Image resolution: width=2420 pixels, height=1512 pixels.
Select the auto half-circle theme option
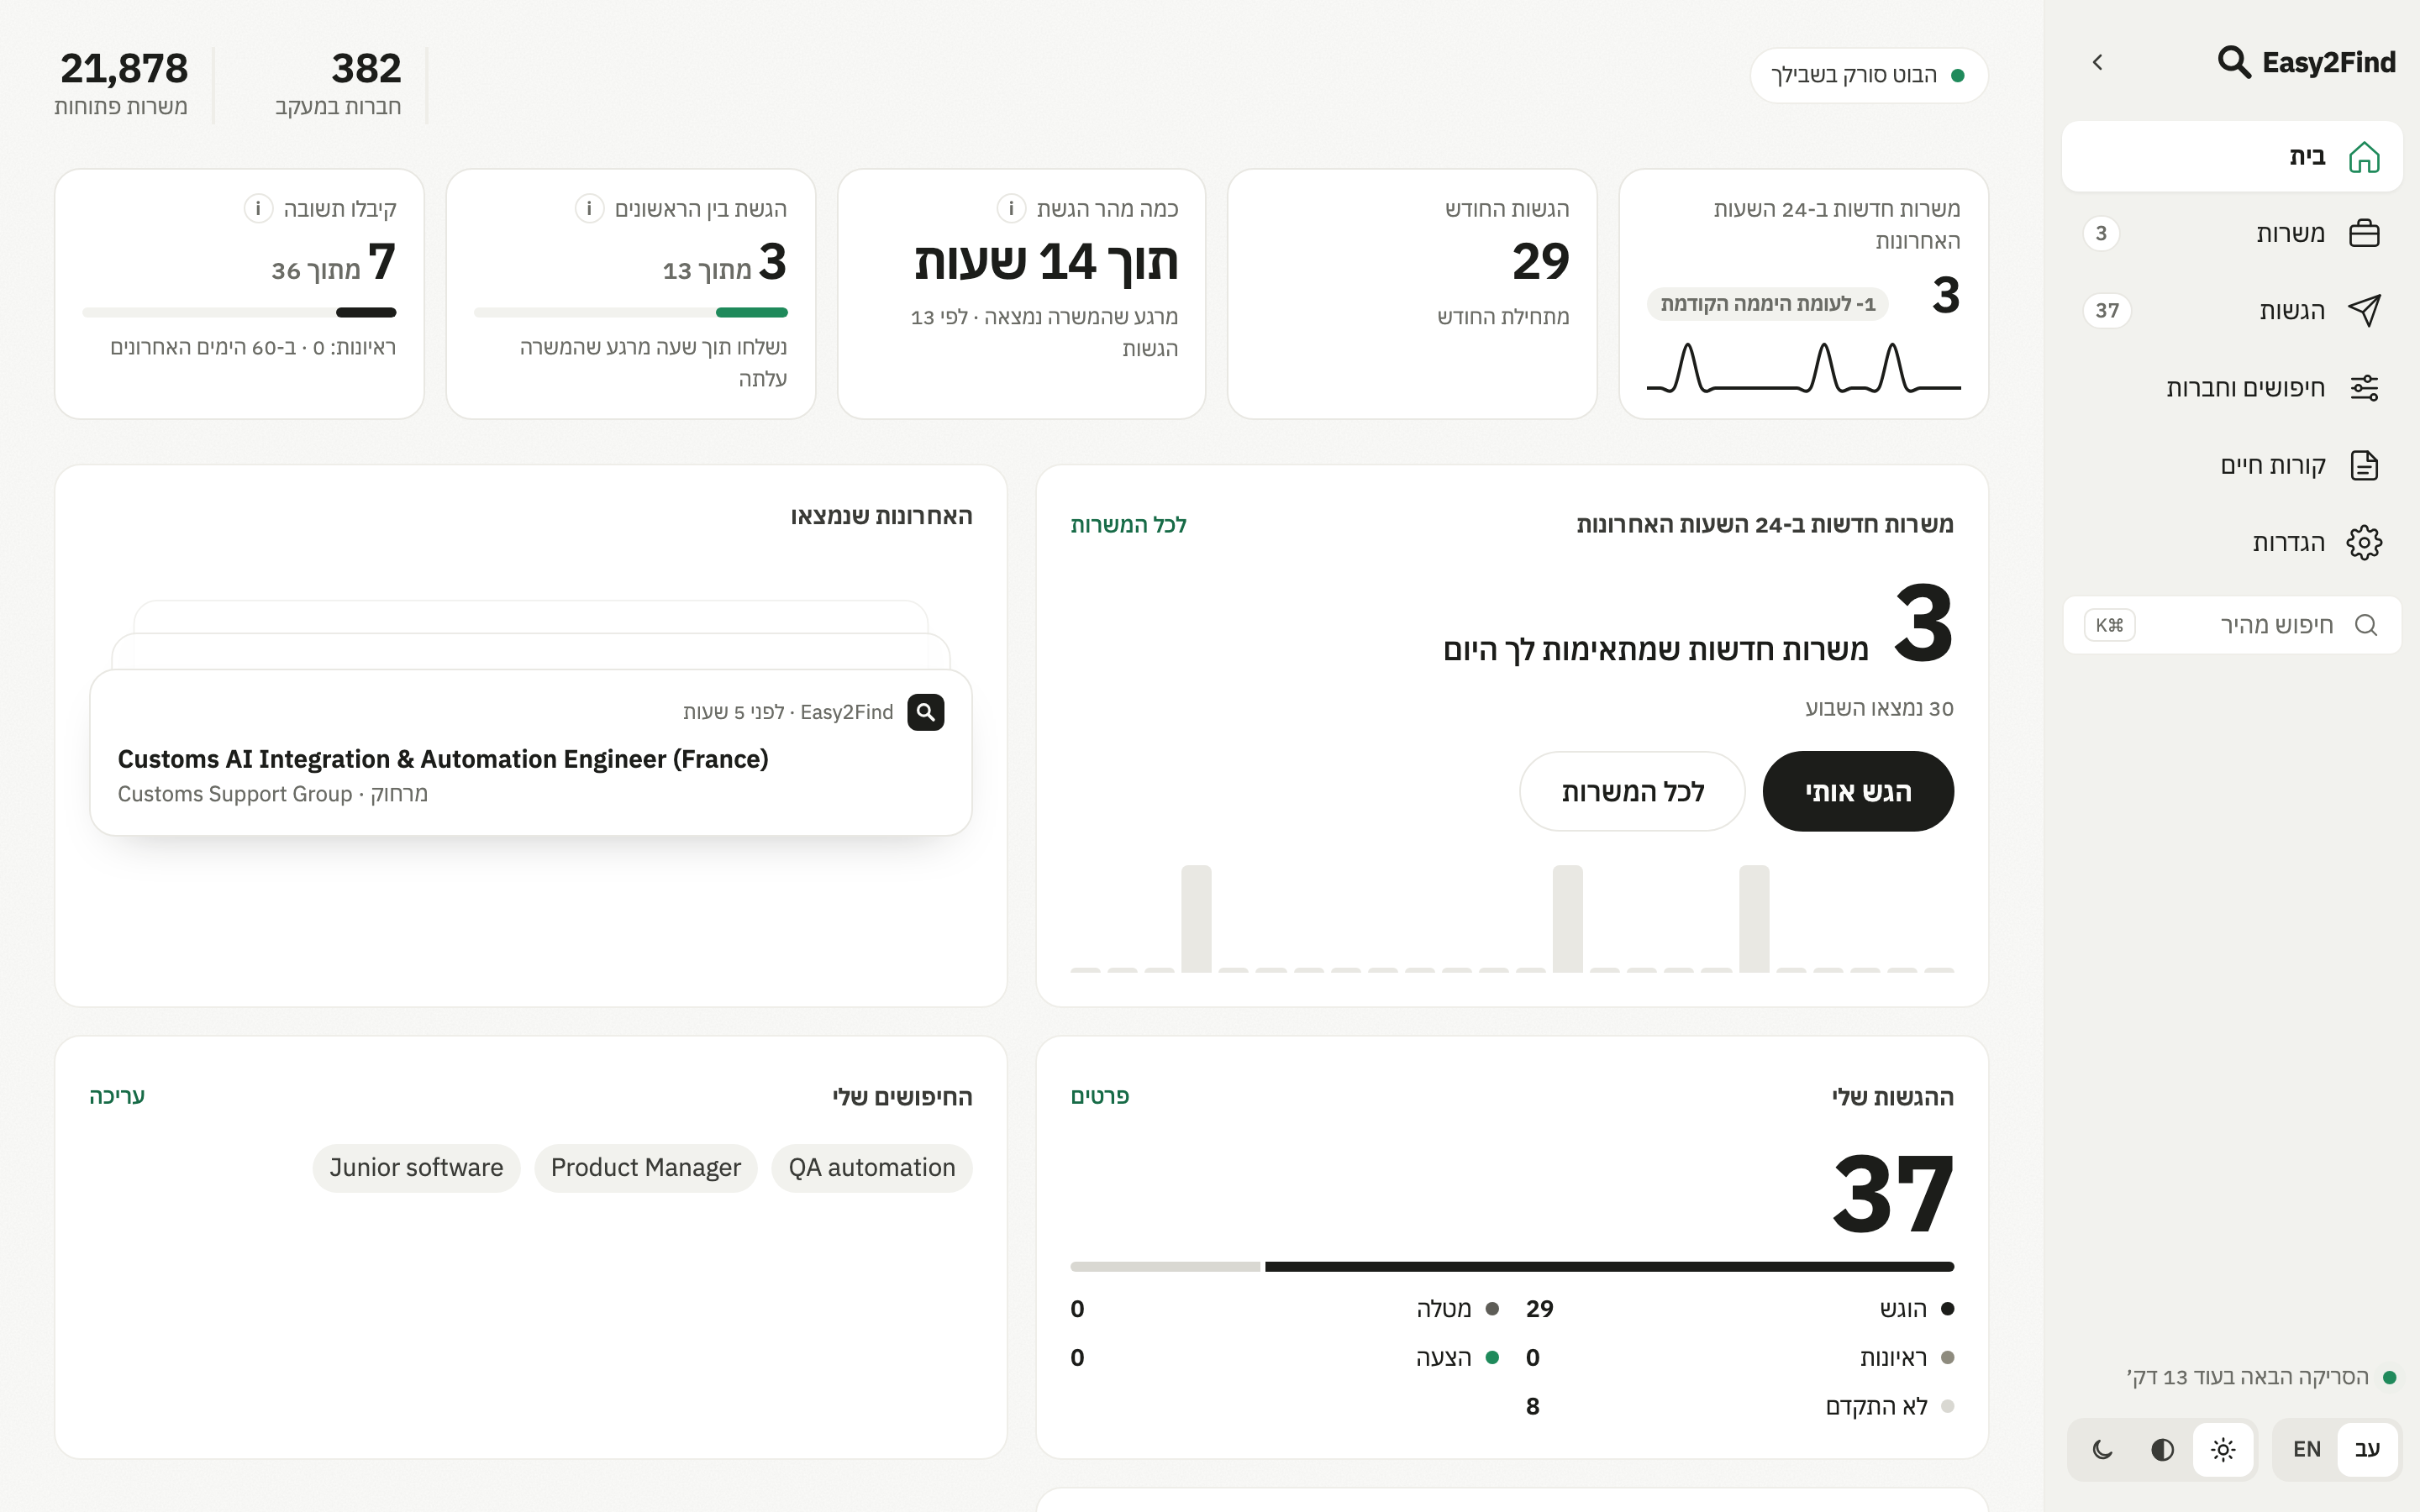[2162, 1449]
